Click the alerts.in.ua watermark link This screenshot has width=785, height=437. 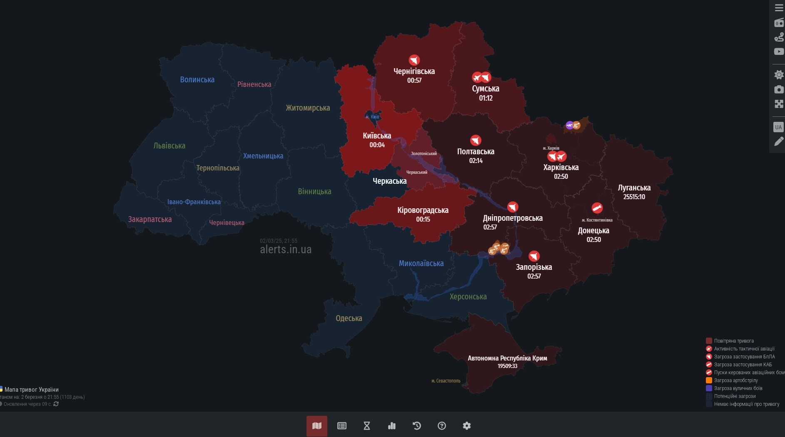[x=286, y=249]
